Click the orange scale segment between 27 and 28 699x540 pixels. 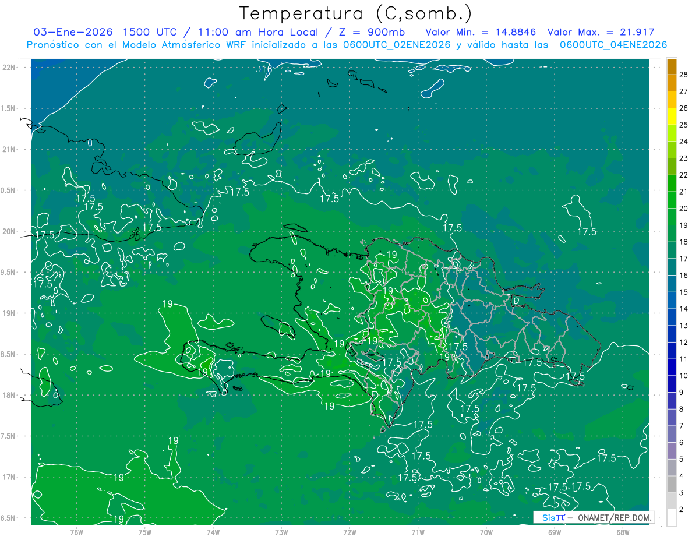click(672, 83)
